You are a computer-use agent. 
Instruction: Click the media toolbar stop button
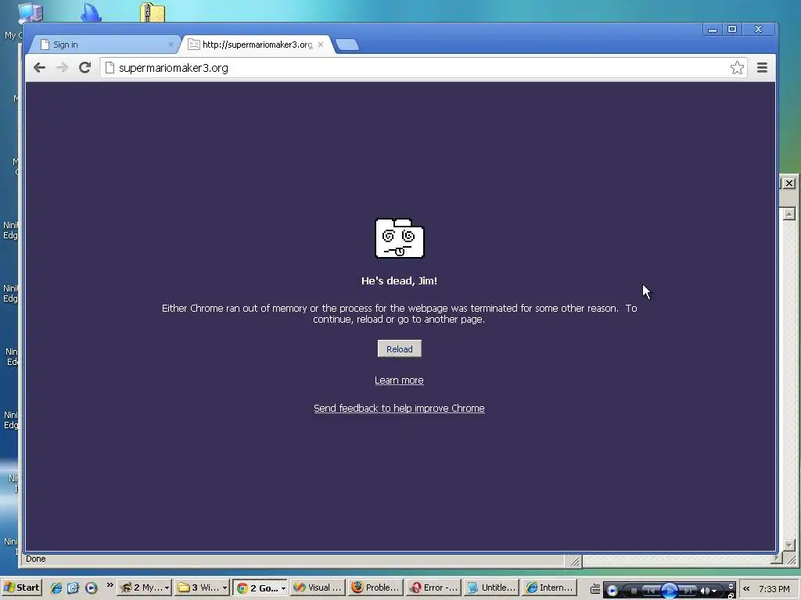click(634, 591)
